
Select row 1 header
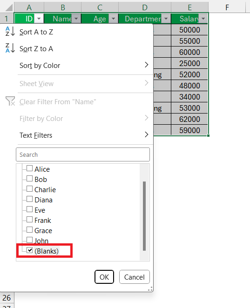click(x=7, y=19)
